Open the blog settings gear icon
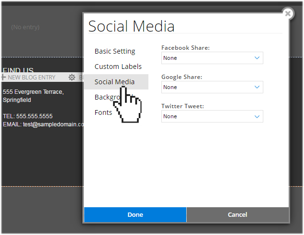 click(72, 77)
